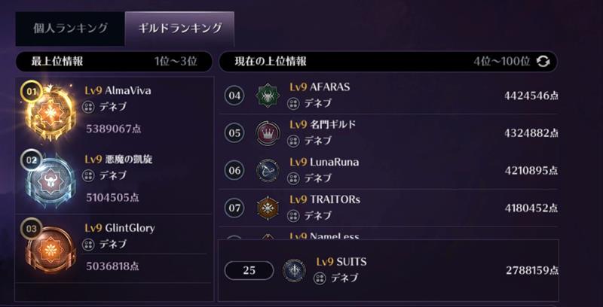Switch to 個人ランキング tab

point(70,29)
